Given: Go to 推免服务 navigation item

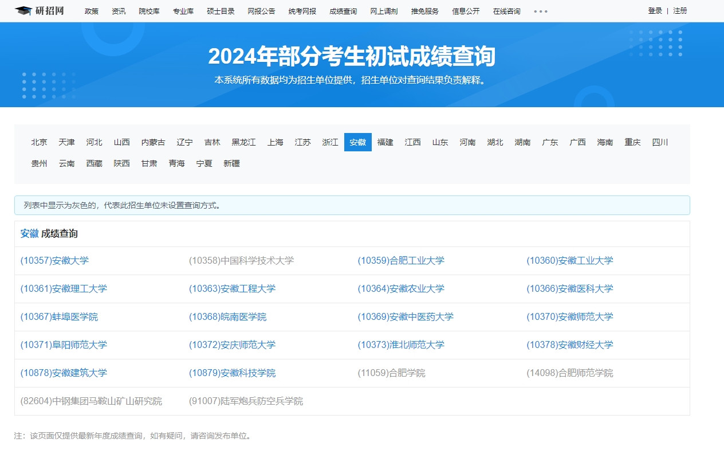Looking at the screenshot, I should coord(425,11).
